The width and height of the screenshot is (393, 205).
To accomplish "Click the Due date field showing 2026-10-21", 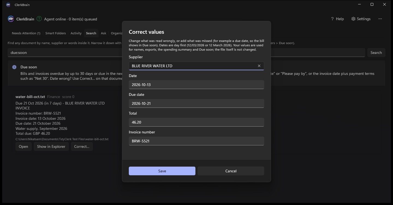I will coord(196,103).
